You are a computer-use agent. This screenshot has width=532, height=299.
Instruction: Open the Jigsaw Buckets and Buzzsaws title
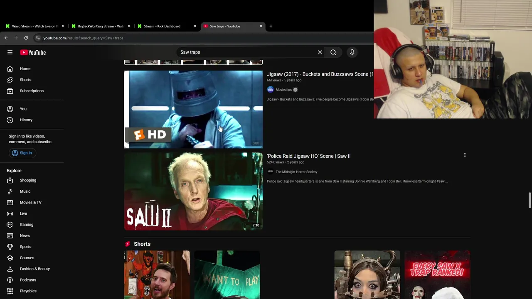320,74
